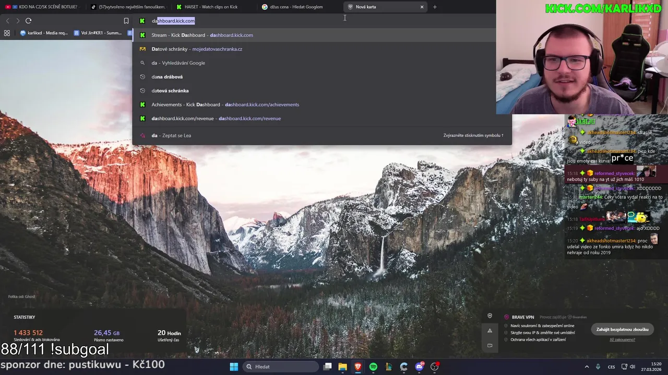This screenshot has height=375, width=668.
Task: Click the taskbar Hledat search box
Action: (x=282, y=367)
